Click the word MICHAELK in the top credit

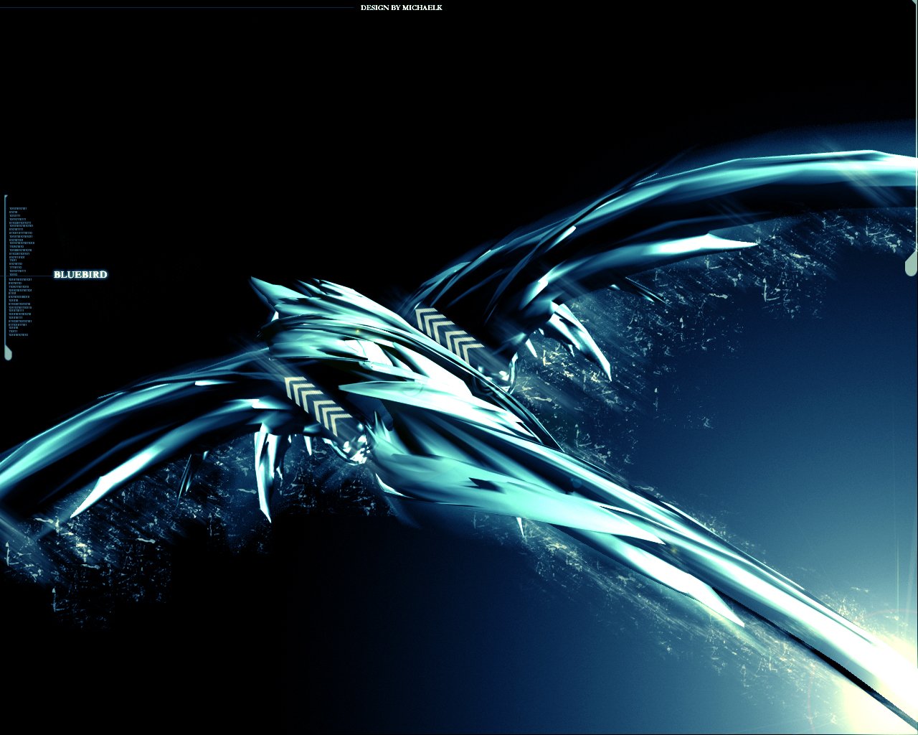[422, 8]
